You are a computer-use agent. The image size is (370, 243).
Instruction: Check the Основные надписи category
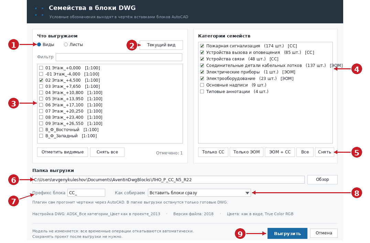[202, 85]
